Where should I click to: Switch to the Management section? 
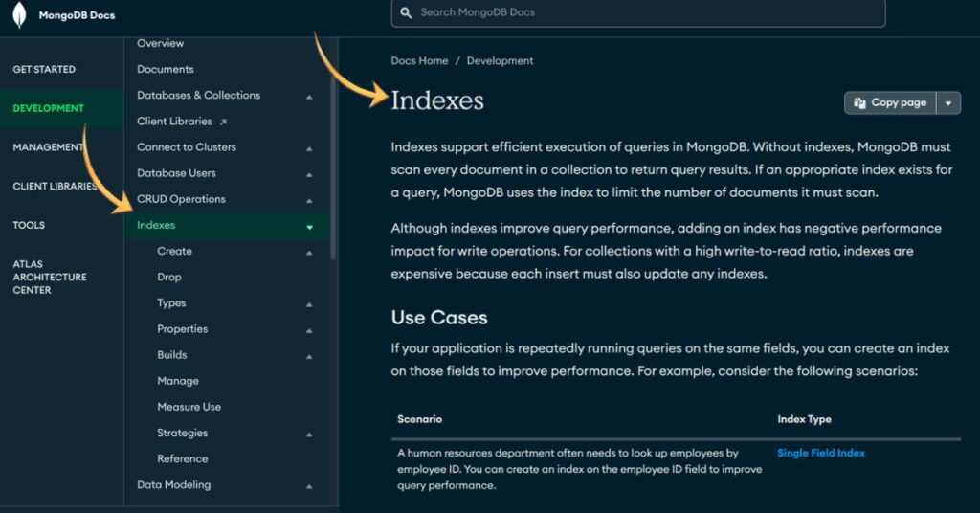click(x=48, y=147)
